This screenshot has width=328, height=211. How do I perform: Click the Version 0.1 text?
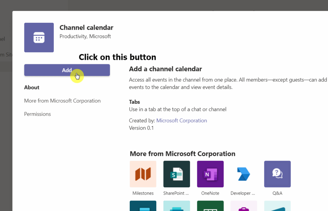tap(141, 128)
